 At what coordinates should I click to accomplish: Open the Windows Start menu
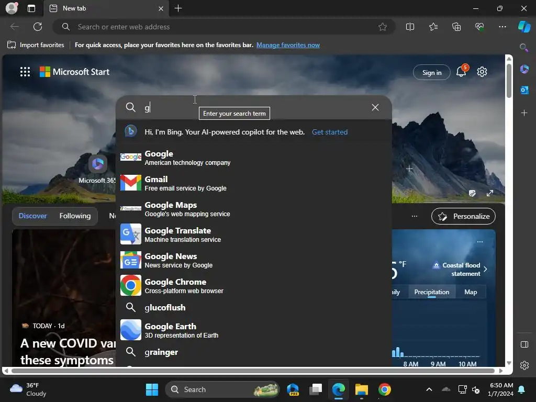tap(152, 389)
